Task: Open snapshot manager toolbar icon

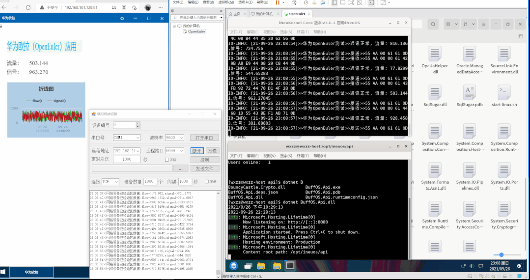Action: coord(323,3)
